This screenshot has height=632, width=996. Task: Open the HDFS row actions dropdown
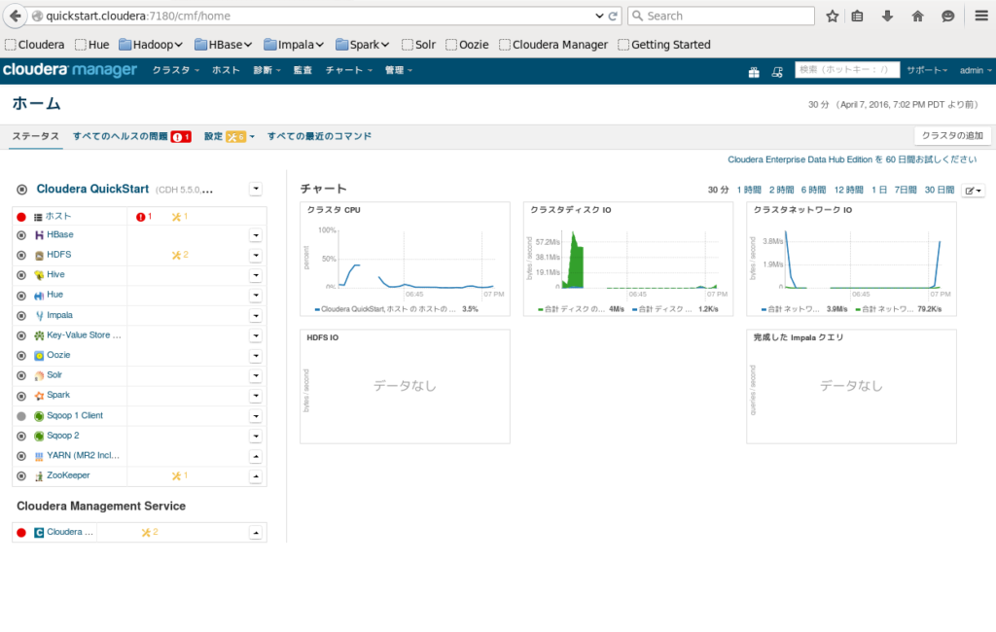click(256, 256)
